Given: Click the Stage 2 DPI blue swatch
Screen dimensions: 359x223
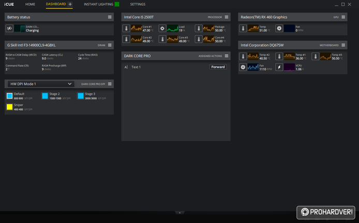Looking at the screenshot, I should [x=45, y=96].
